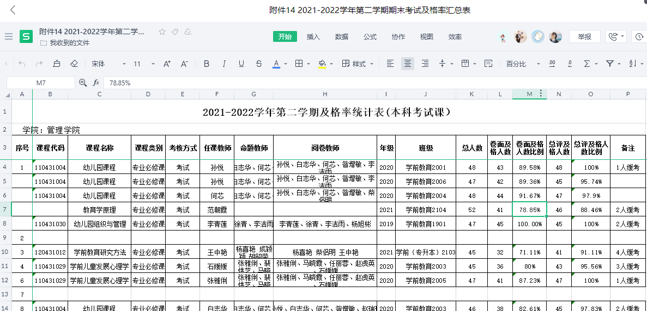
Task: Click the 举报 report button
Action: [585, 36]
